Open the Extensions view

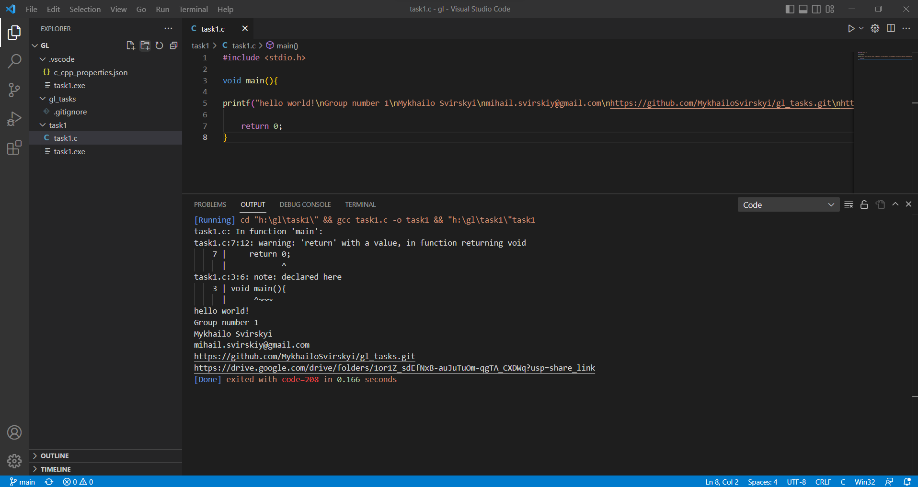pos(14,148)
